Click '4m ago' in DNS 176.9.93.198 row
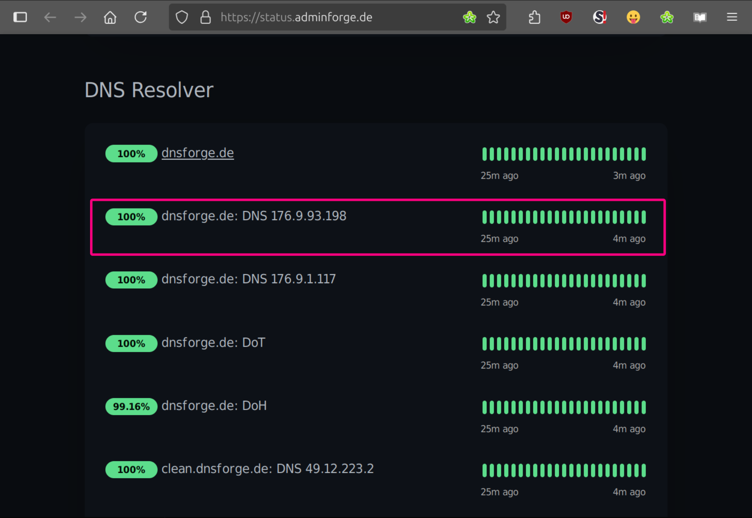Viewport: 752px width, 518px height. coord(629,239)
